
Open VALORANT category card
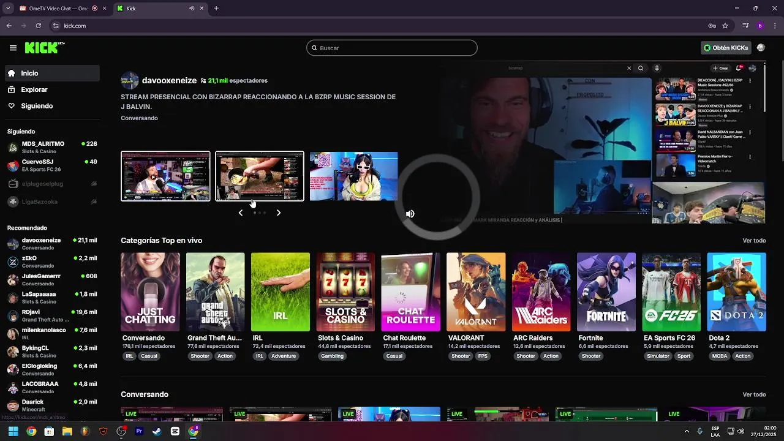[476, 292]
